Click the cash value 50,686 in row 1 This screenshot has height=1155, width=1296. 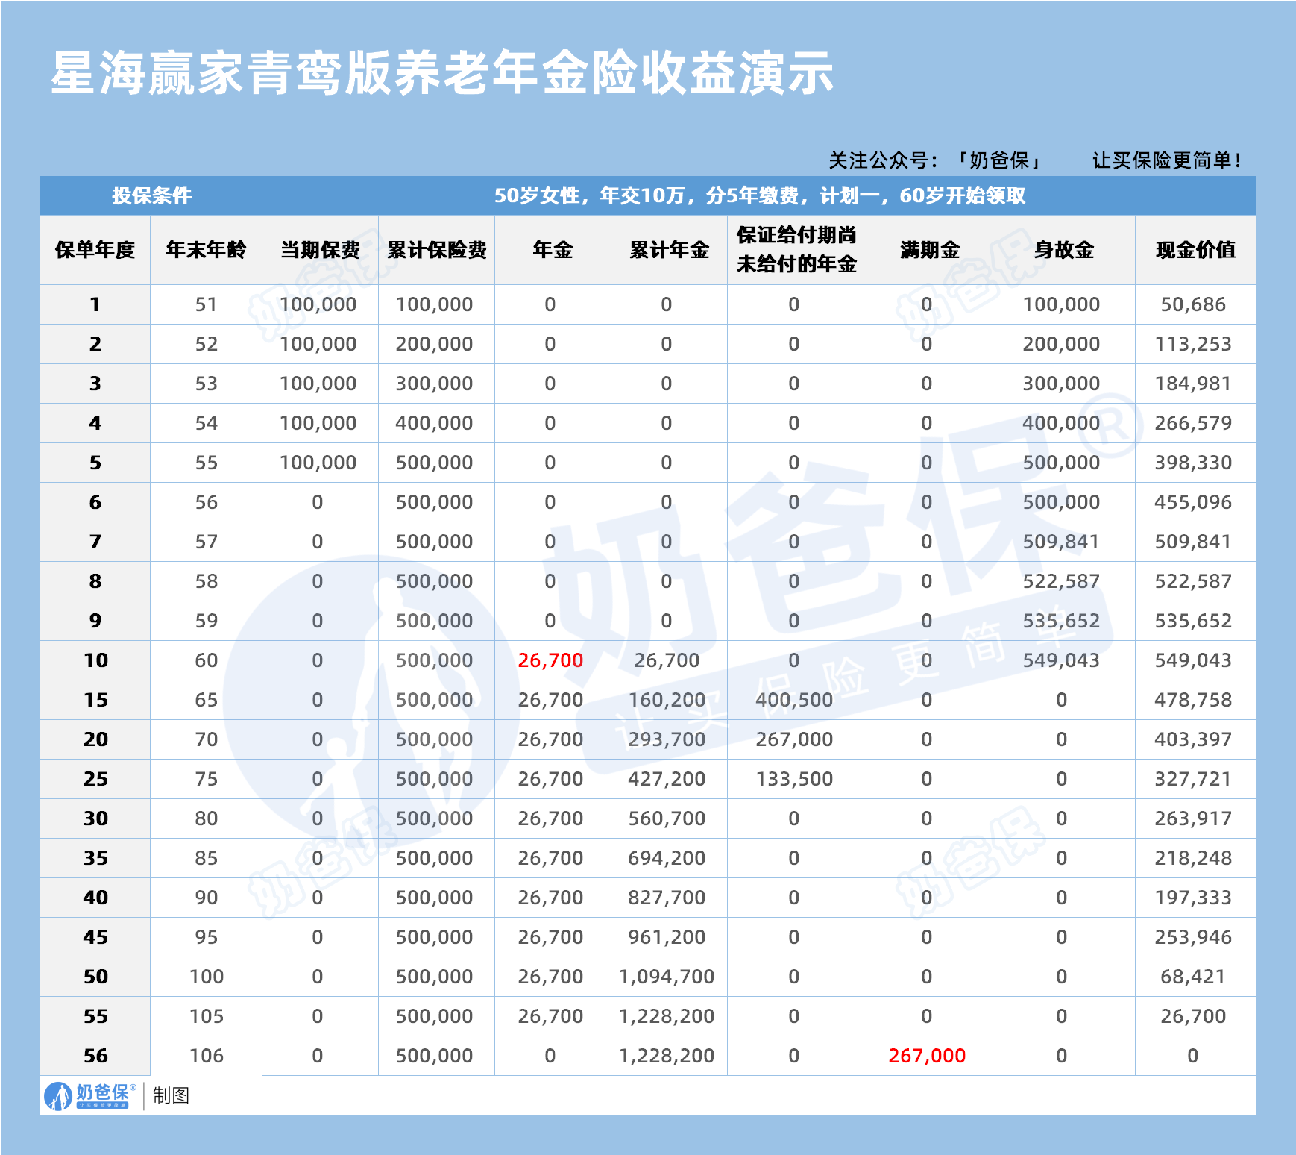click(x=1194, y=304)
